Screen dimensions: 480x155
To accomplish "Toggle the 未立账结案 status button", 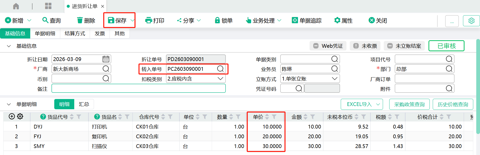I will pos(404,46).
